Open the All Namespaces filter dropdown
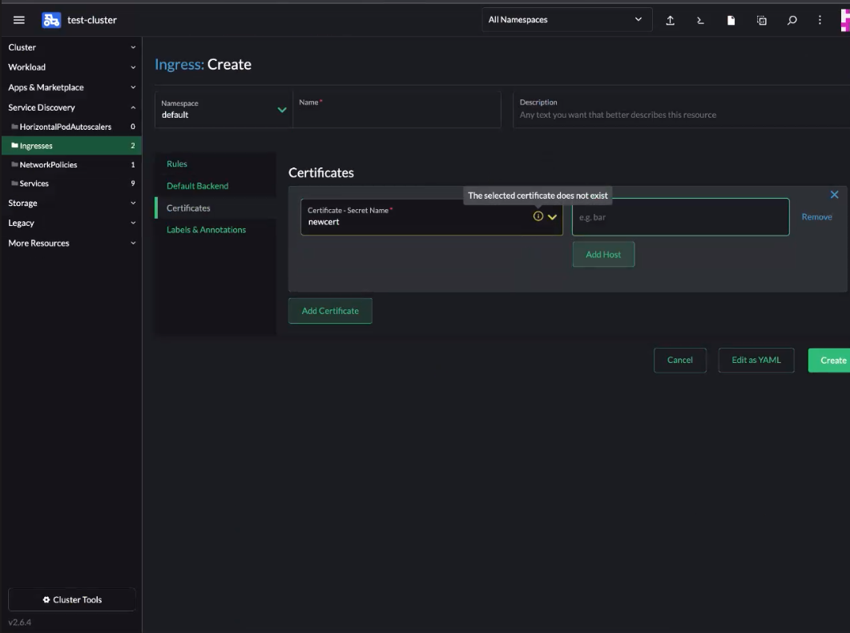Screen dimensions: 850x633 click(x=566, y=19)
